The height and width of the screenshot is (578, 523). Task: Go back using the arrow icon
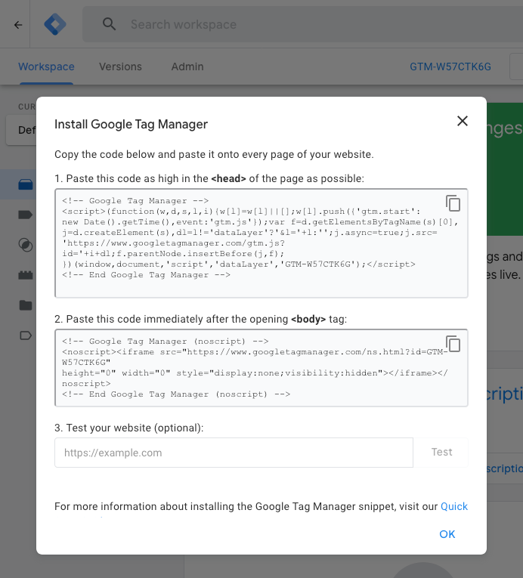tap(18, 25)
